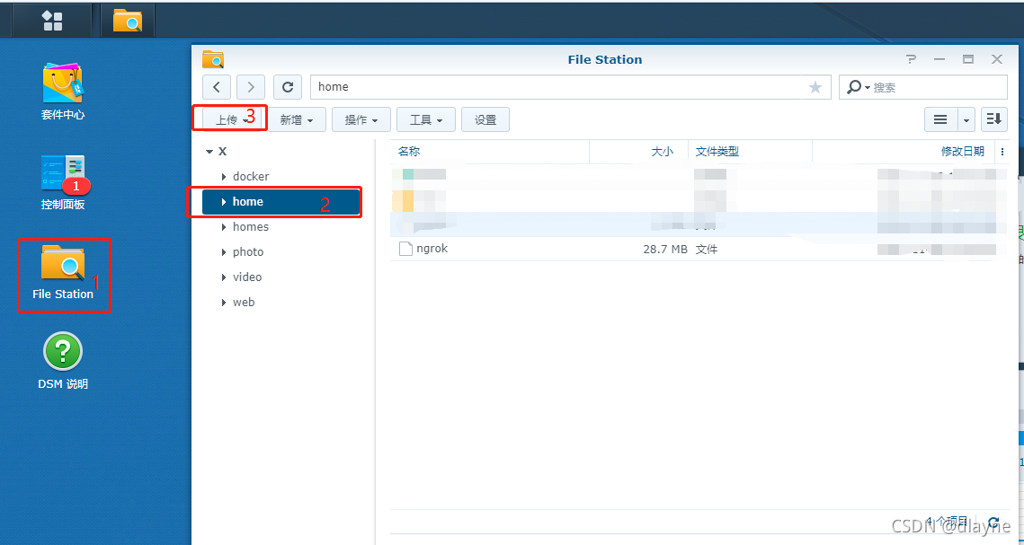Image resolution: width=1024 pixels, height=545 pixels.
Task: Click the ngrok file icon
Action: coord(405,249)
